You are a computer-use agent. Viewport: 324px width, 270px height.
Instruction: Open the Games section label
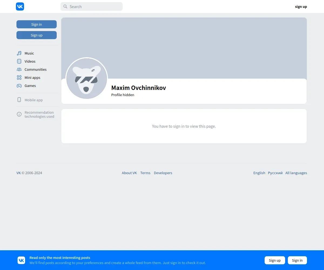[30, 86]
